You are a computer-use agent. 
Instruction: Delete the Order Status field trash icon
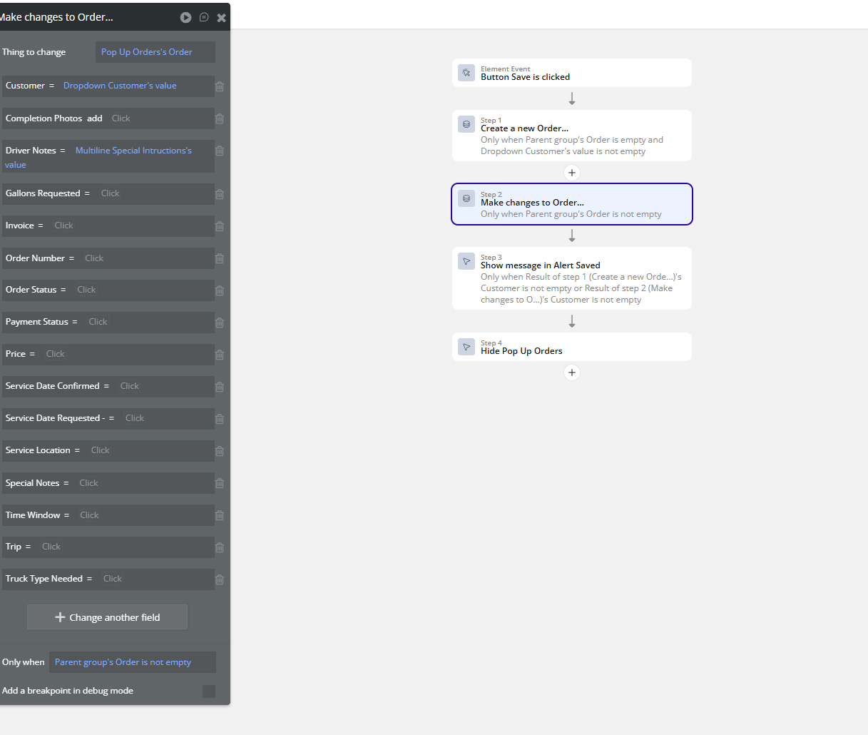pyautogui.click(x=220, y=290)
